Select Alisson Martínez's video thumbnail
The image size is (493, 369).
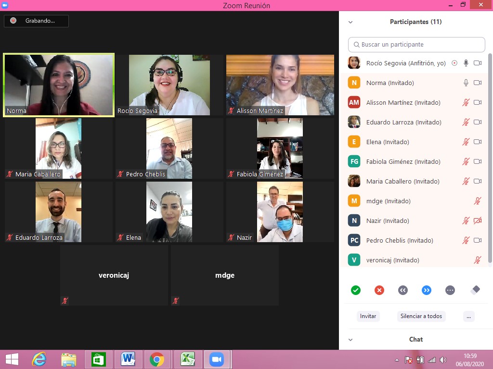[280, 85]
